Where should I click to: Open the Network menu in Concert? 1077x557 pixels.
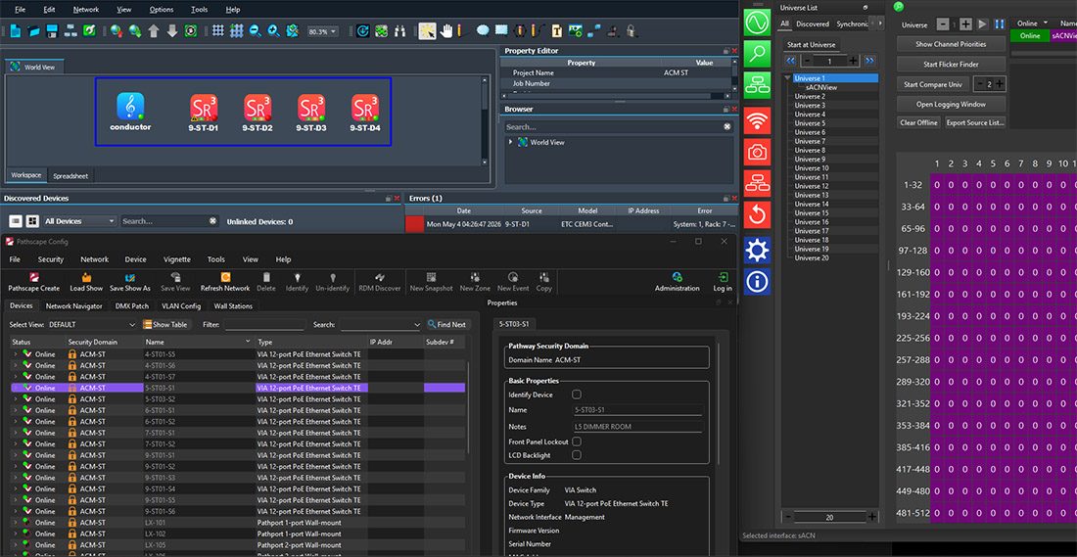[86, 10]
